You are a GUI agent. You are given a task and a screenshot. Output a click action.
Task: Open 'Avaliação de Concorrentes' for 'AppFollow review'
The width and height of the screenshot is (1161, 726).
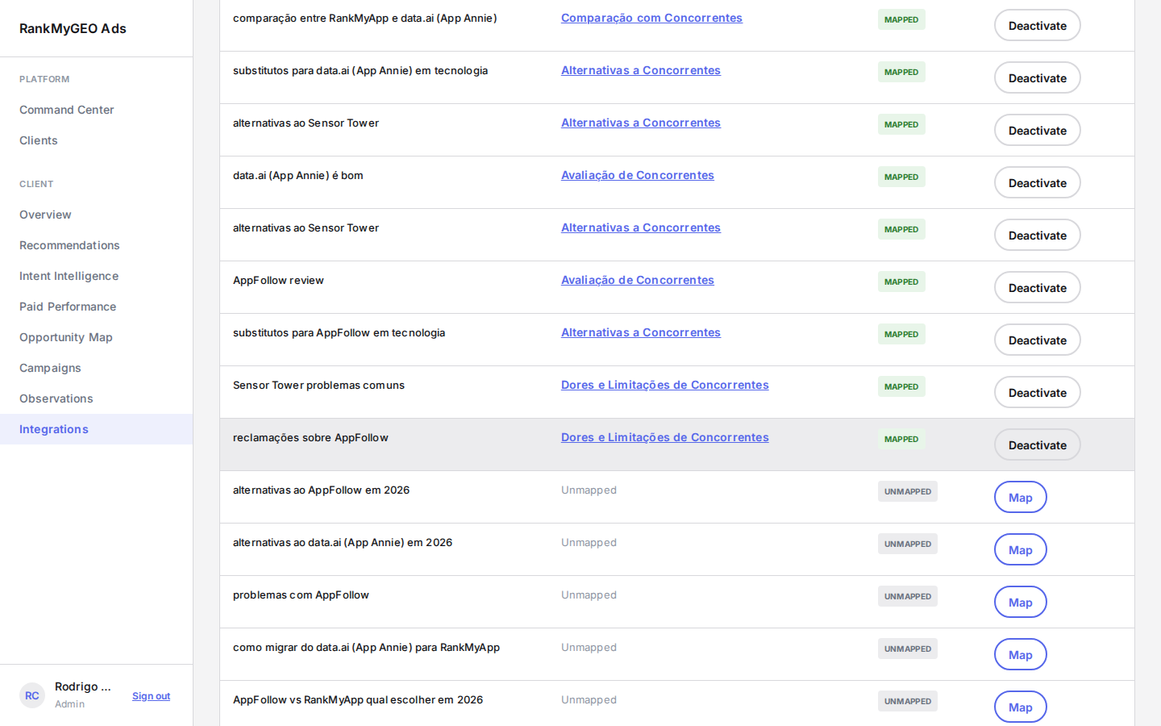pyautogui.click(x=638, y=280)
